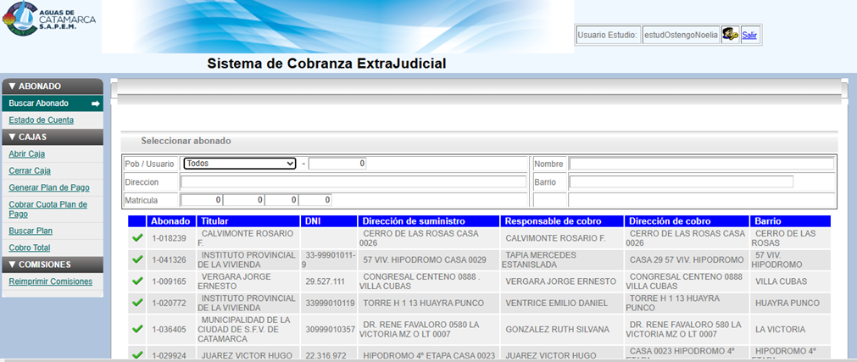857x362 pixels.
Task: Select the green checkmark for VERGARA JORGE ERNESTO
Action: pos(137,281)
